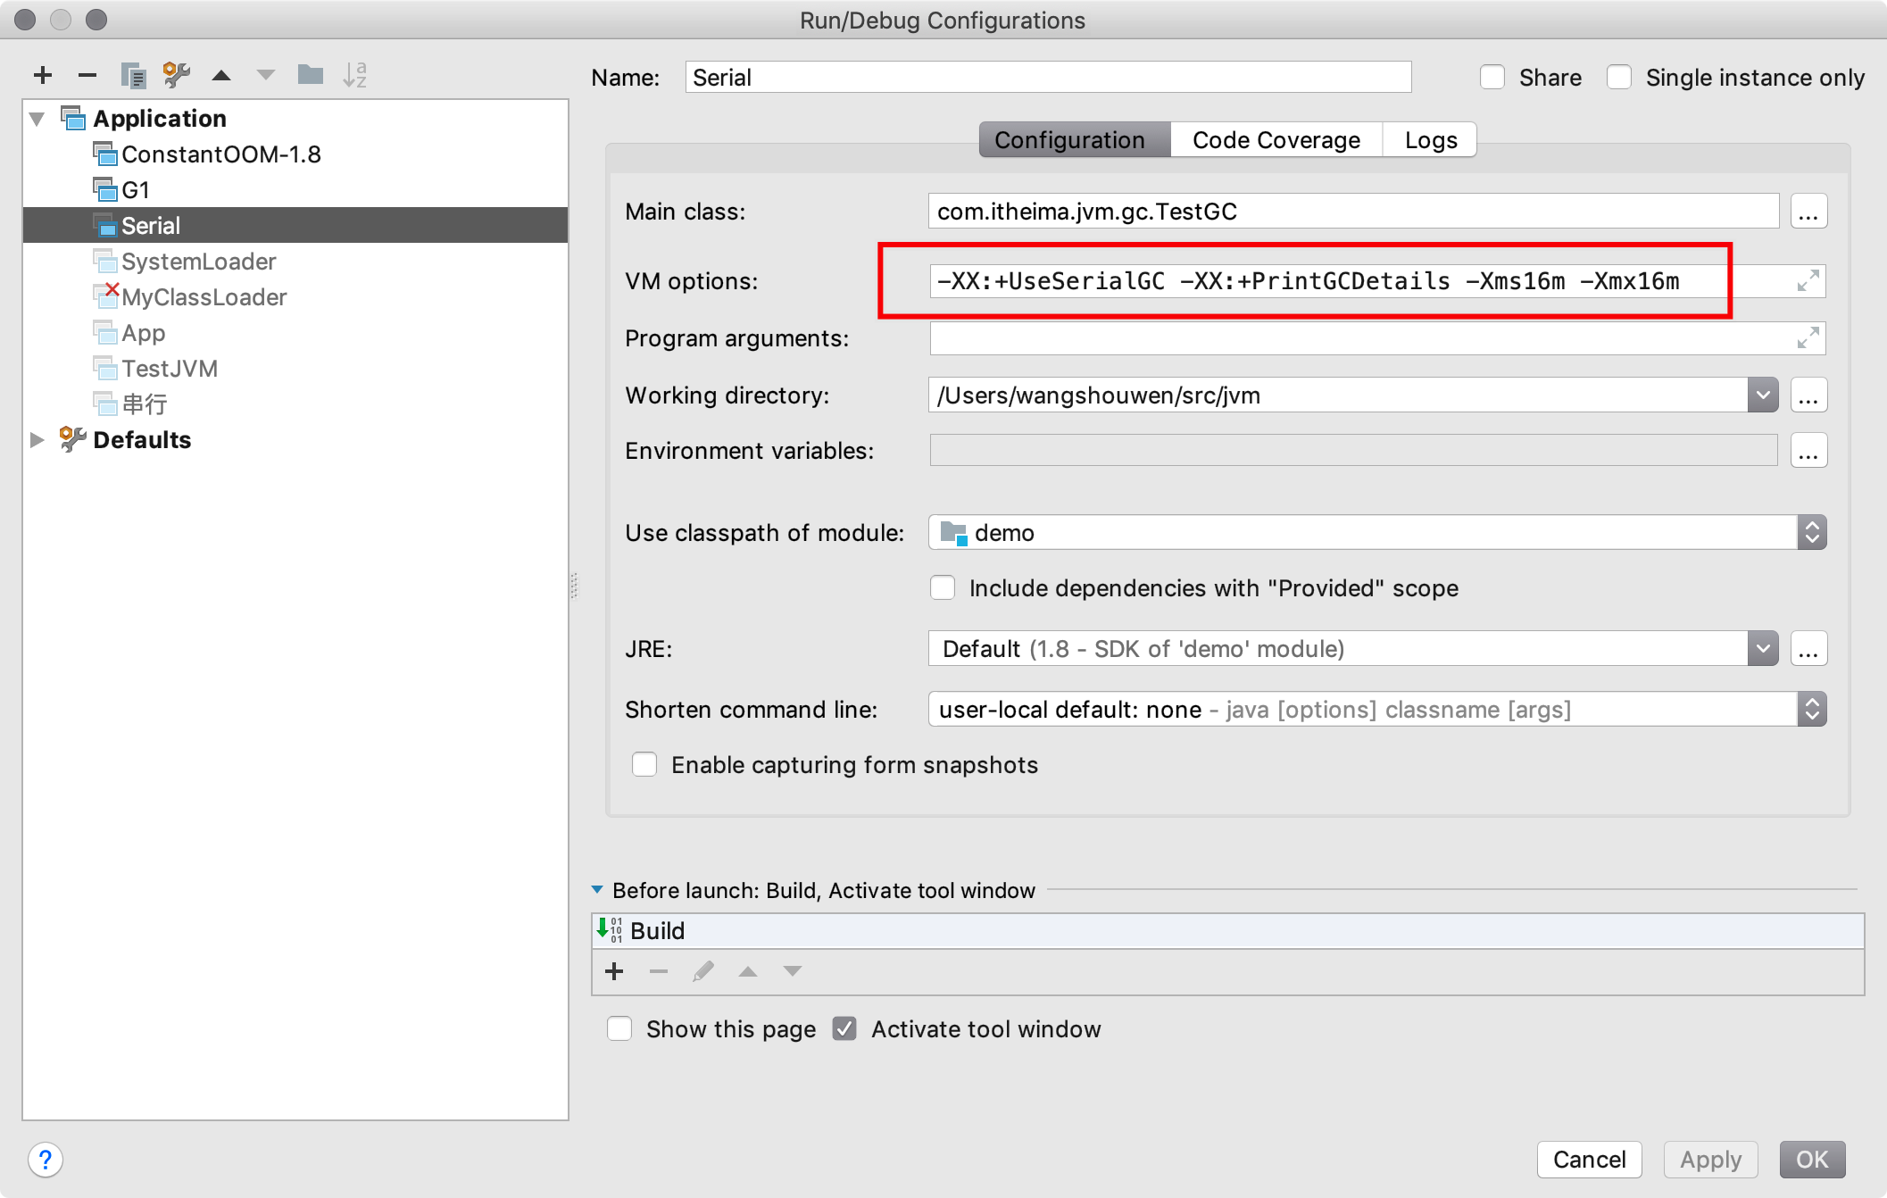Copy the configuration with the duplicate icon

[x=133, y=75]
